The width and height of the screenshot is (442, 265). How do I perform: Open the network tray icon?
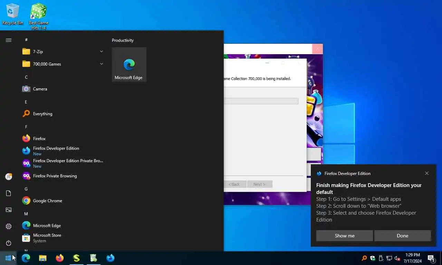[389, 258]
